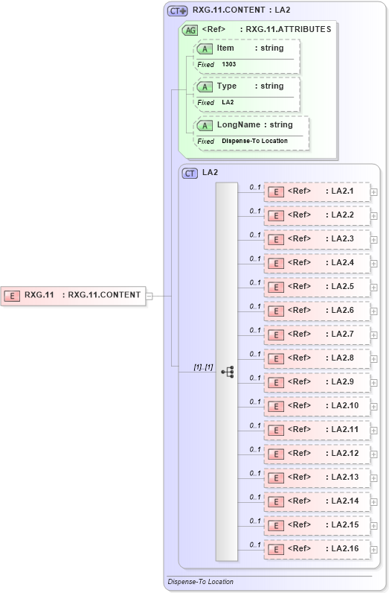Screen dimensions: 389x593
Task: Click the [1]..[1] cardinality label
Action: pyautogui.click(x=203, y=367)
